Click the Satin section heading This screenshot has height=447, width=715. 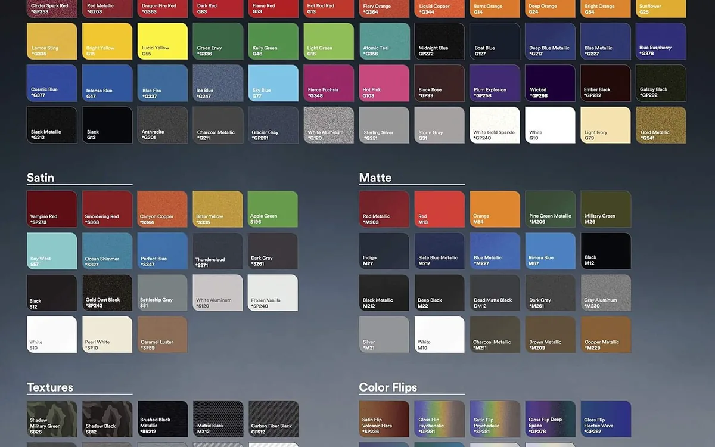[x=41, y=178]
